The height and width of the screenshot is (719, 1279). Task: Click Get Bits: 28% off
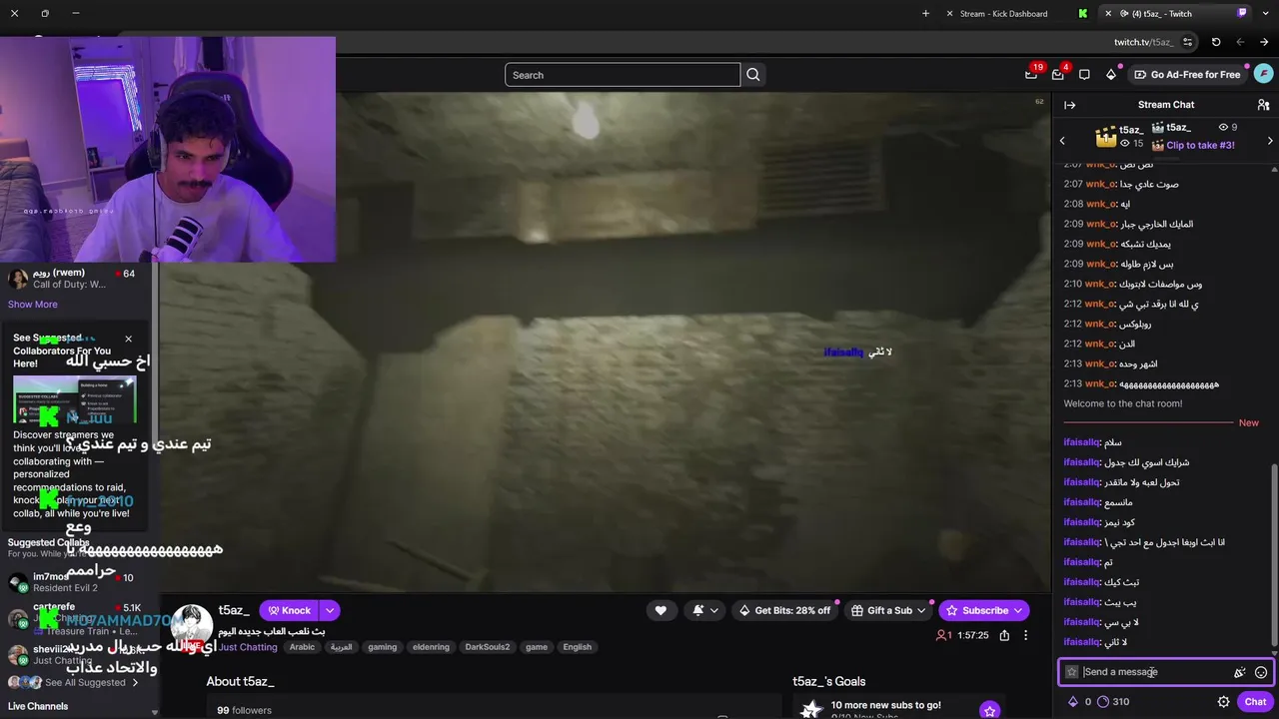785,610
